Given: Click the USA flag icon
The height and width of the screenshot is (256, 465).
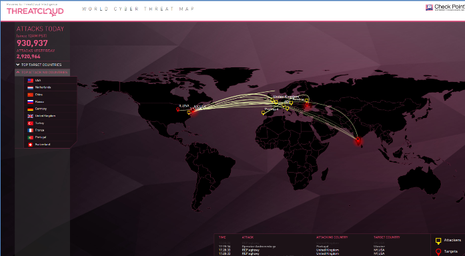Looking at the screenshot, I should pos(30,80).
